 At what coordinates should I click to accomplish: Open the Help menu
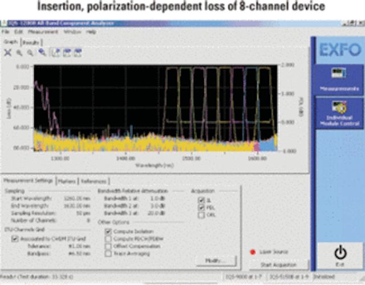[x=91, y=32]
